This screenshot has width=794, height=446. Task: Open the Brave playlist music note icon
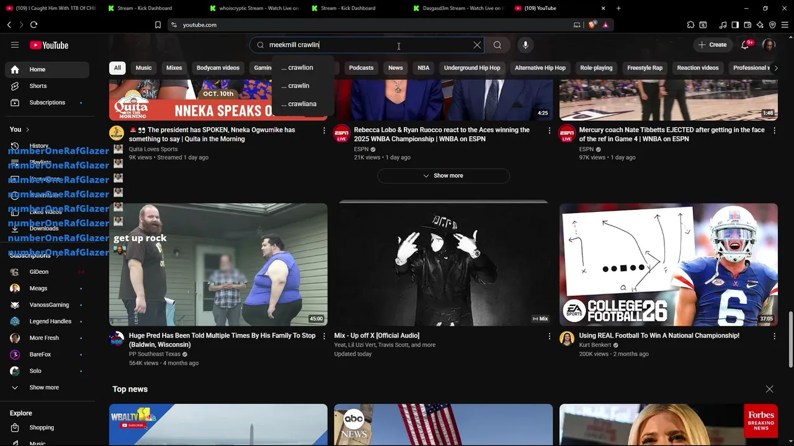(x=723, y=25)
